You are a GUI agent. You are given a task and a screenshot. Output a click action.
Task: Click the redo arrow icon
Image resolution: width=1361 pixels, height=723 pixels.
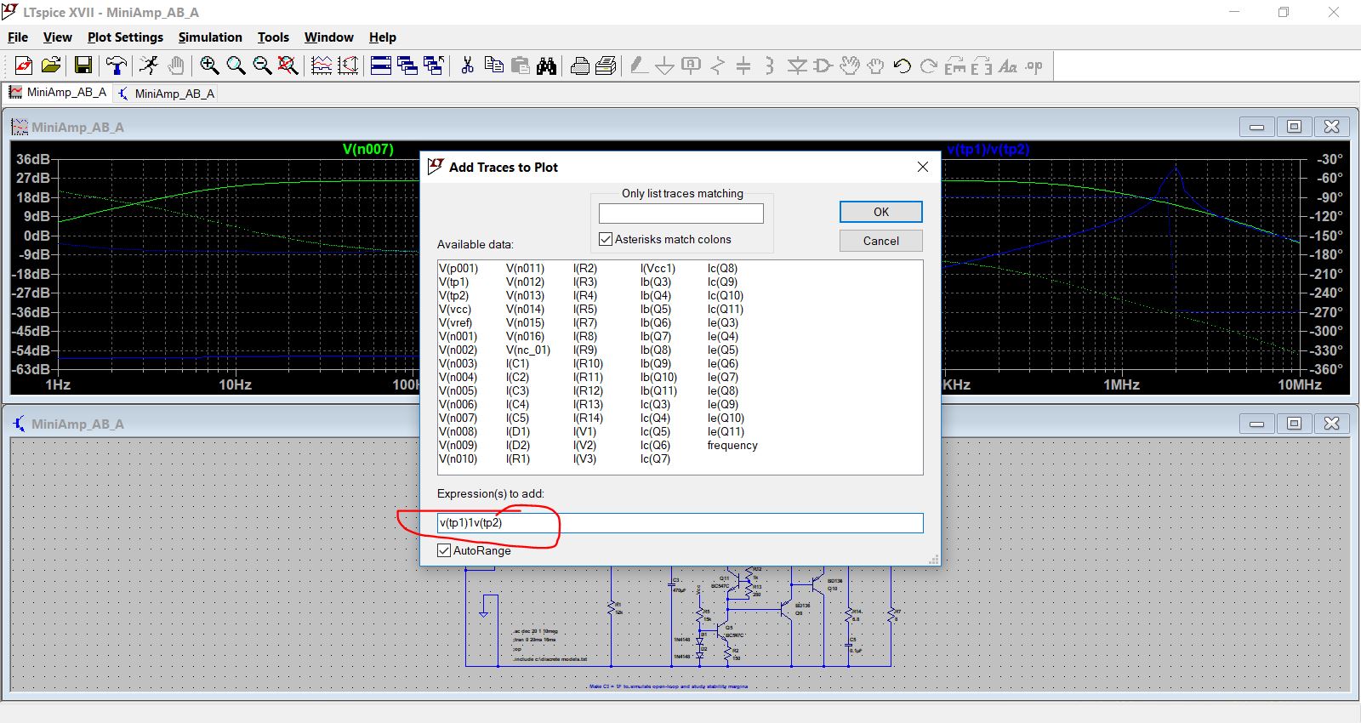tap(929, 65)
